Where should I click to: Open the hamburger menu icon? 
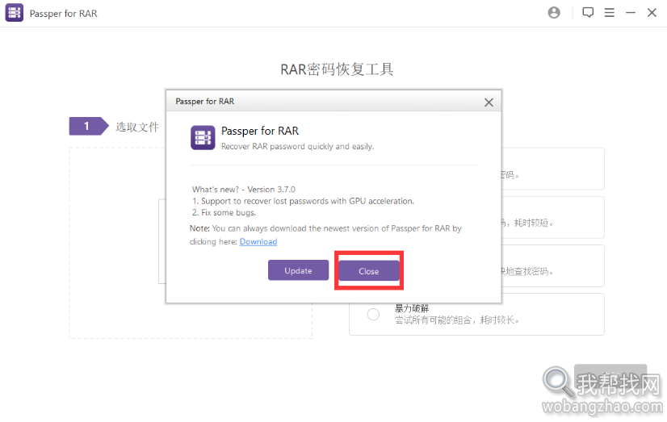[x=609, y=13]
